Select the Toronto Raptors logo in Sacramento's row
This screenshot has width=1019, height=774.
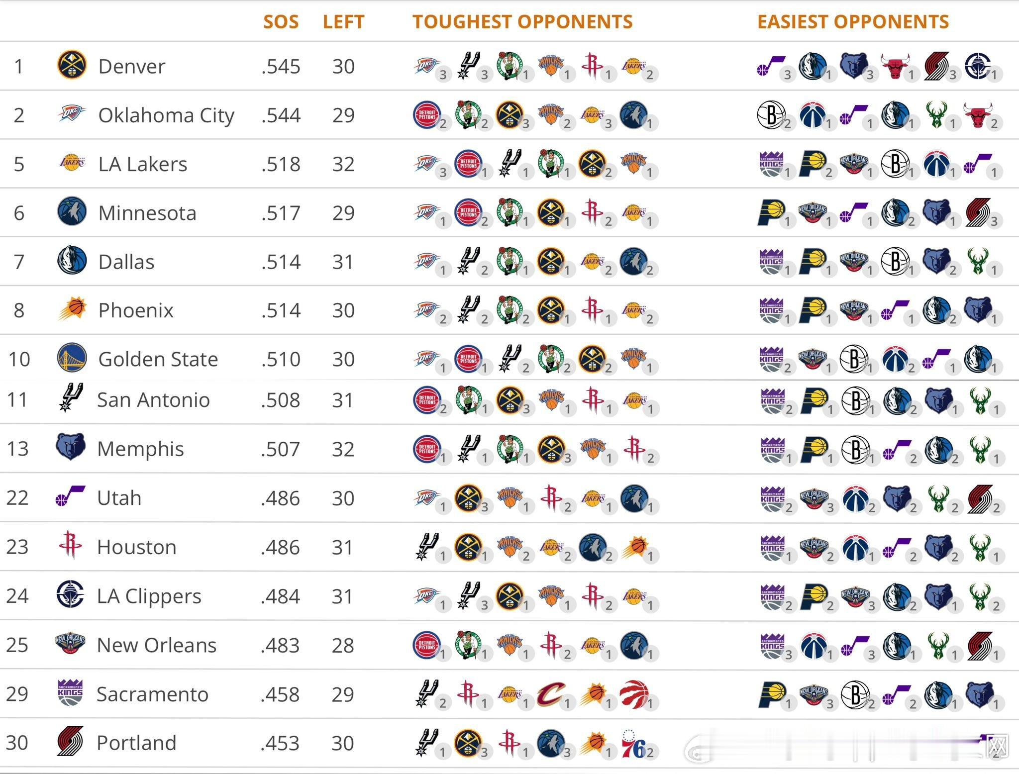point(634,694)
